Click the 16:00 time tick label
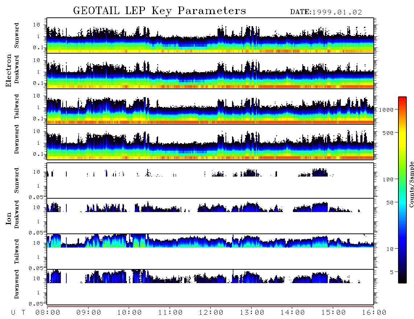The width and height of the screenshot is (414, 319). coord(374,312)
